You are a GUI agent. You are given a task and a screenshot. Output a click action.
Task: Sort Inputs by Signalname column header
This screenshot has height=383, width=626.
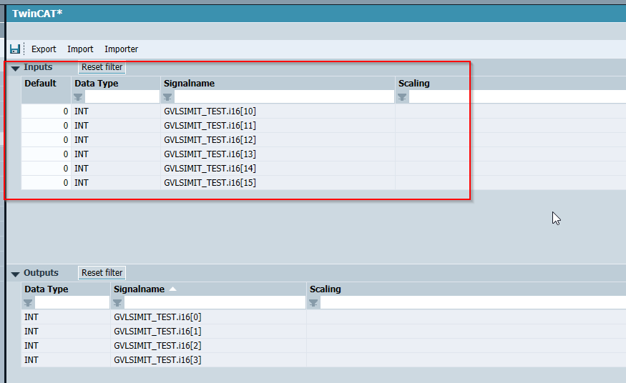[190, 84]
